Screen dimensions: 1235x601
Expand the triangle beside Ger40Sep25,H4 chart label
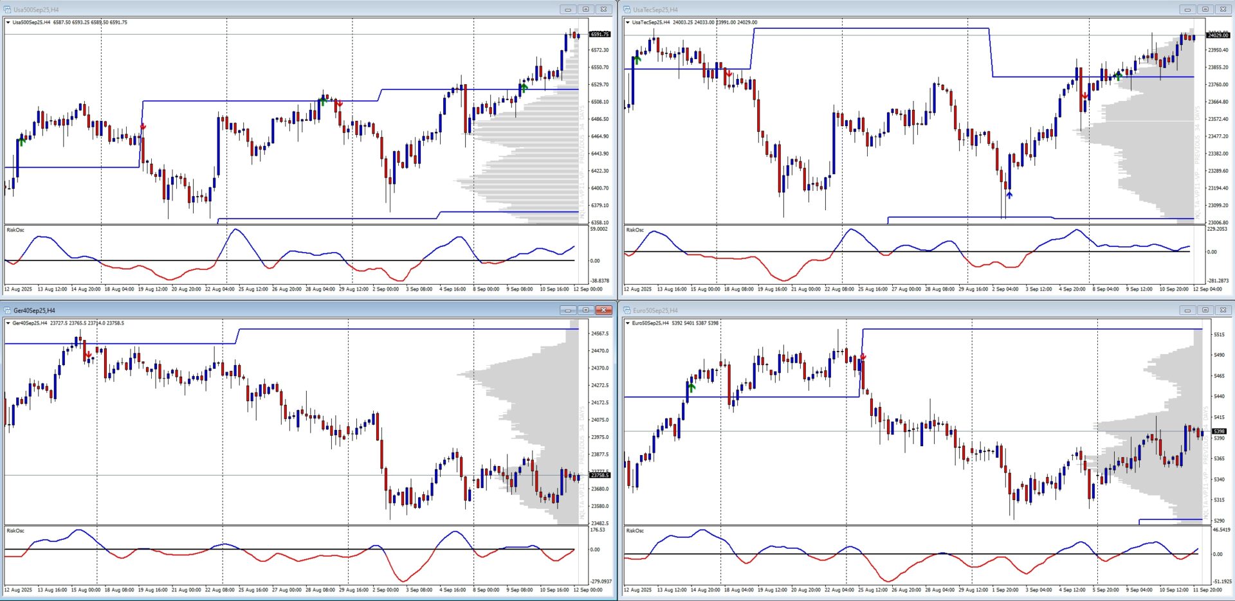8,323
